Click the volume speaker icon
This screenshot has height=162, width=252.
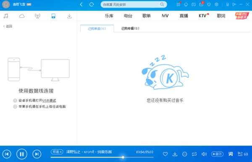click(x=204, y=154)
